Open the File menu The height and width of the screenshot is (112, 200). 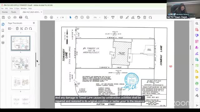pyautogui.click(x=2, y=8)
